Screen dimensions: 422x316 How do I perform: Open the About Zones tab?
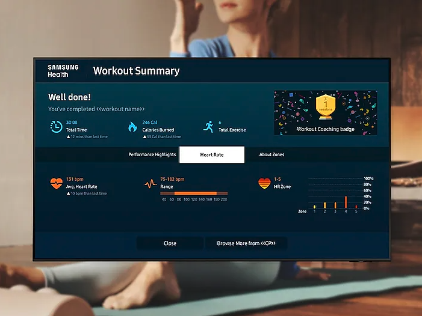click(272, 154)
